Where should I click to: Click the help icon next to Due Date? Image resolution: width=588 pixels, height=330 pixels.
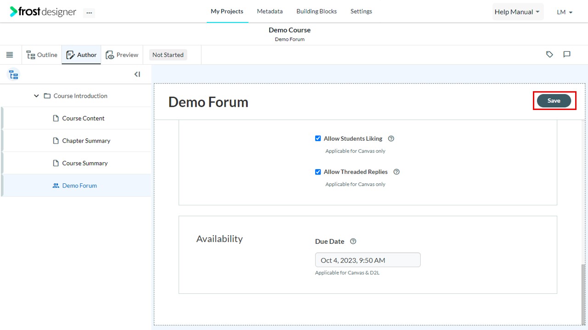point(353,242)
